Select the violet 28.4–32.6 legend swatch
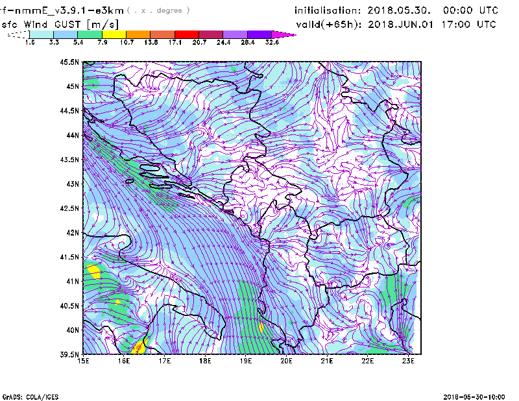Image resolution: width=519 pixels, height=401 pixels. point(259,34)
